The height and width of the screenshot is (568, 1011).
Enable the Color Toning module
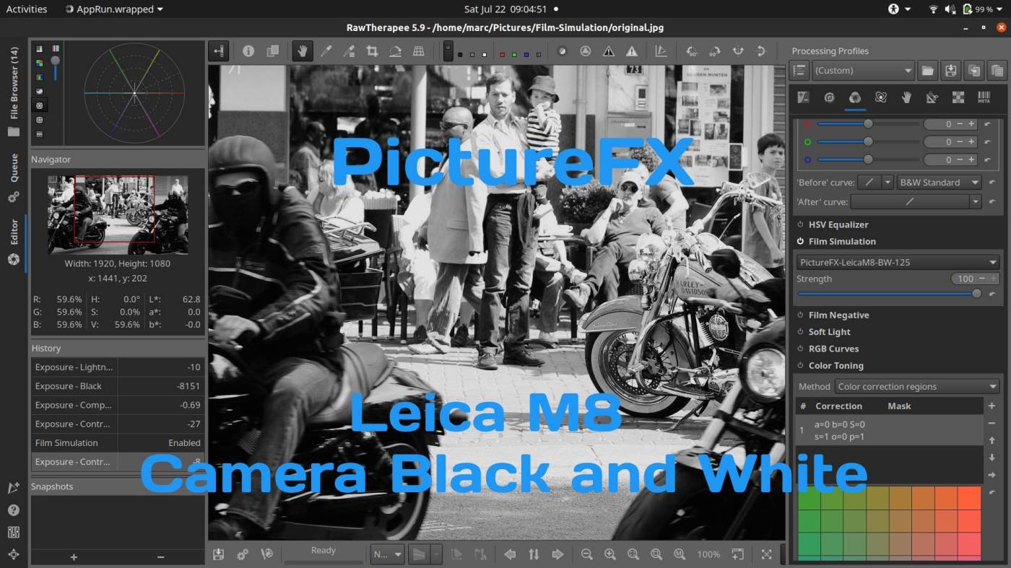click(x=800, y=366)
